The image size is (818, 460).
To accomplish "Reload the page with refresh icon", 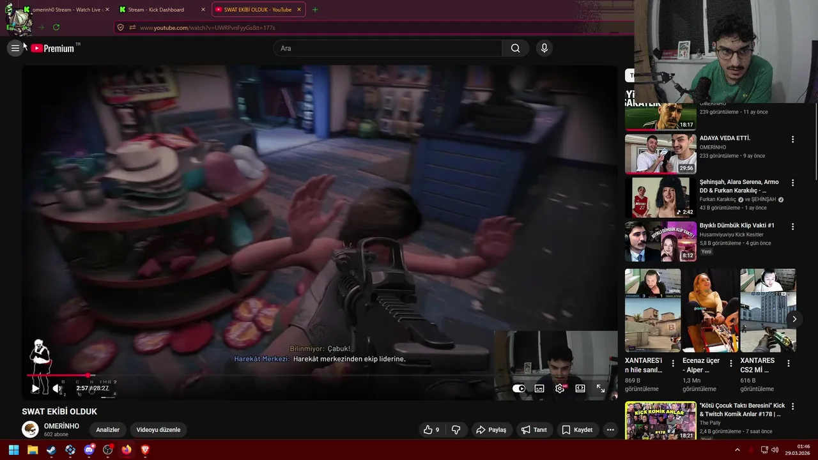I will click(56, 27).
